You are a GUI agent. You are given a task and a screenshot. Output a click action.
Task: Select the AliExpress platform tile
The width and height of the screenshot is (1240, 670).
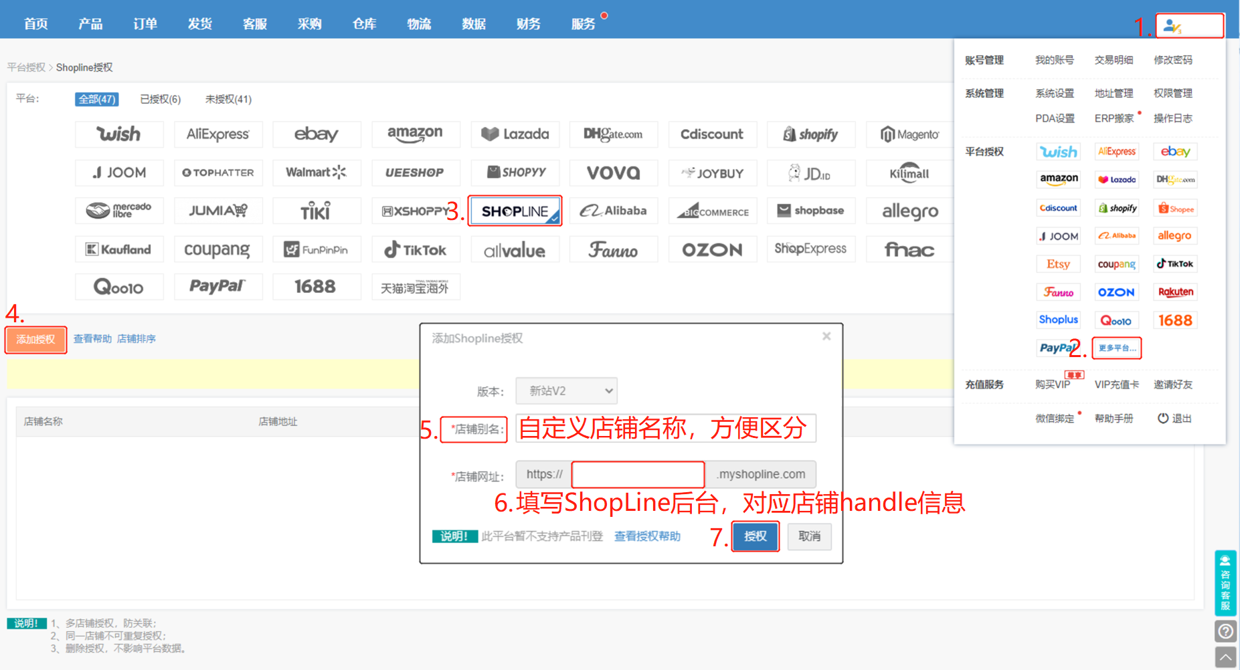point(218,134)
